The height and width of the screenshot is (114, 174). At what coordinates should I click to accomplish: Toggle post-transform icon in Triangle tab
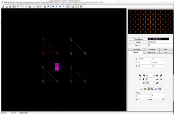[x=159, y=89]
